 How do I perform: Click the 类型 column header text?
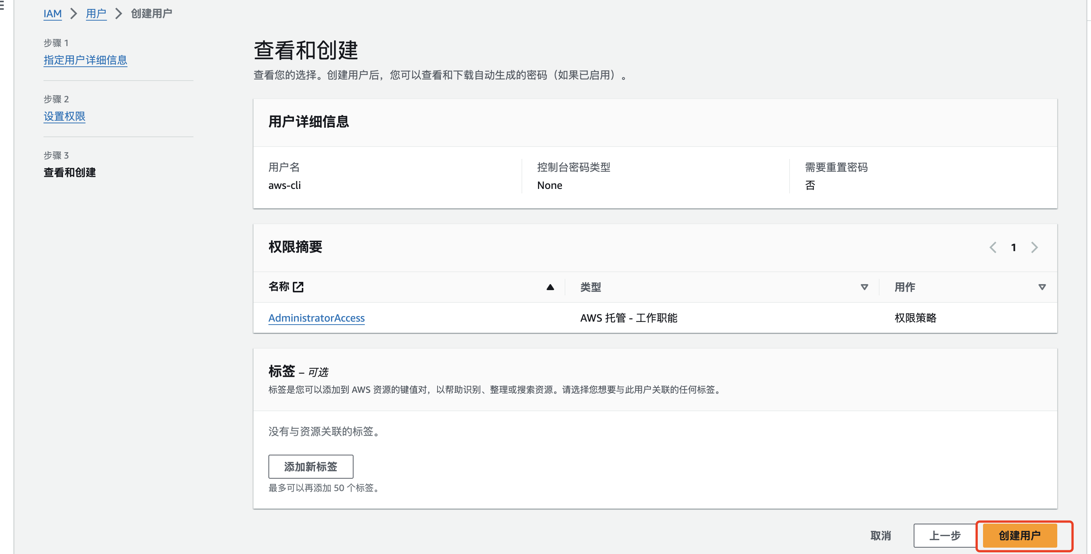(590, 287)
